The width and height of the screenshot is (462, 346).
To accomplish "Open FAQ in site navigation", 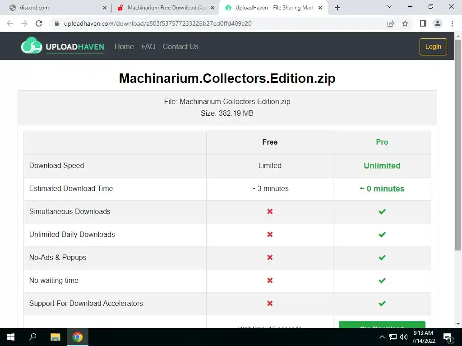I will (x=148, y=46).
